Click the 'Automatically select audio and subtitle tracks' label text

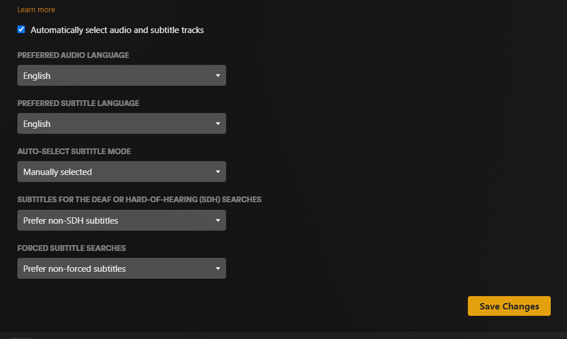pos(117,30)
